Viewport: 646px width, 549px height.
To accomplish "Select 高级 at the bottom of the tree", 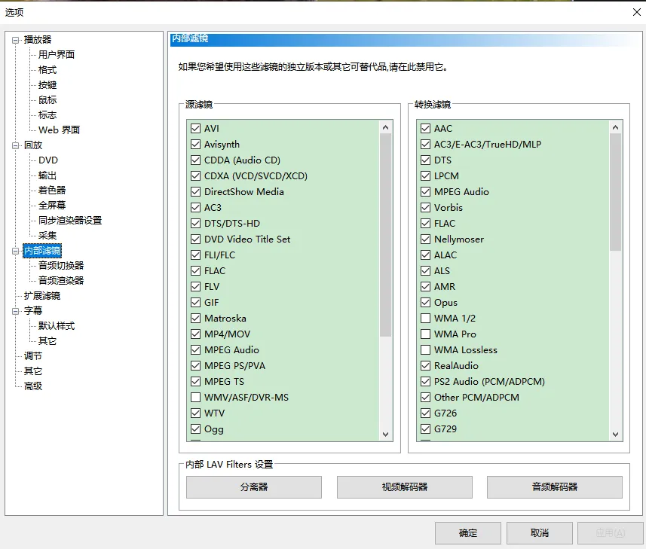I will click(31, 386).
